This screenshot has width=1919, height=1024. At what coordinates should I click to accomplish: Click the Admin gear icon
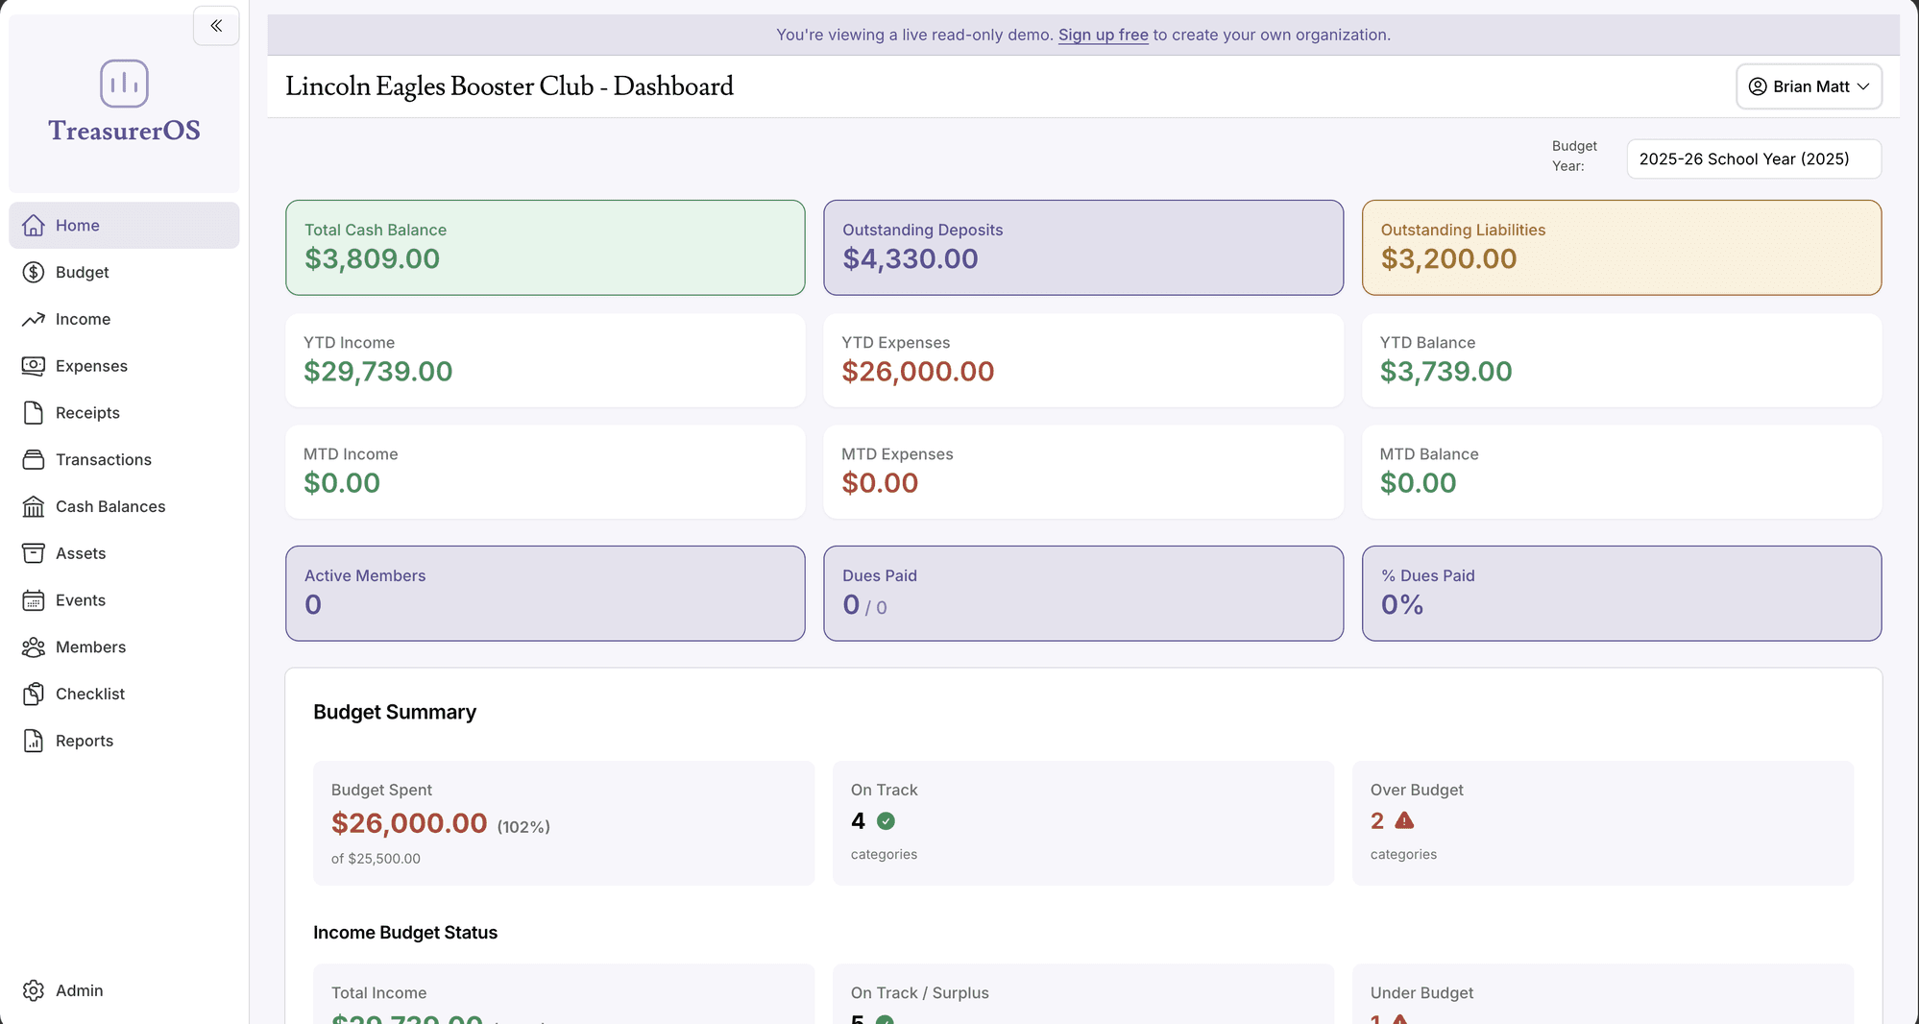click(34, 990)
